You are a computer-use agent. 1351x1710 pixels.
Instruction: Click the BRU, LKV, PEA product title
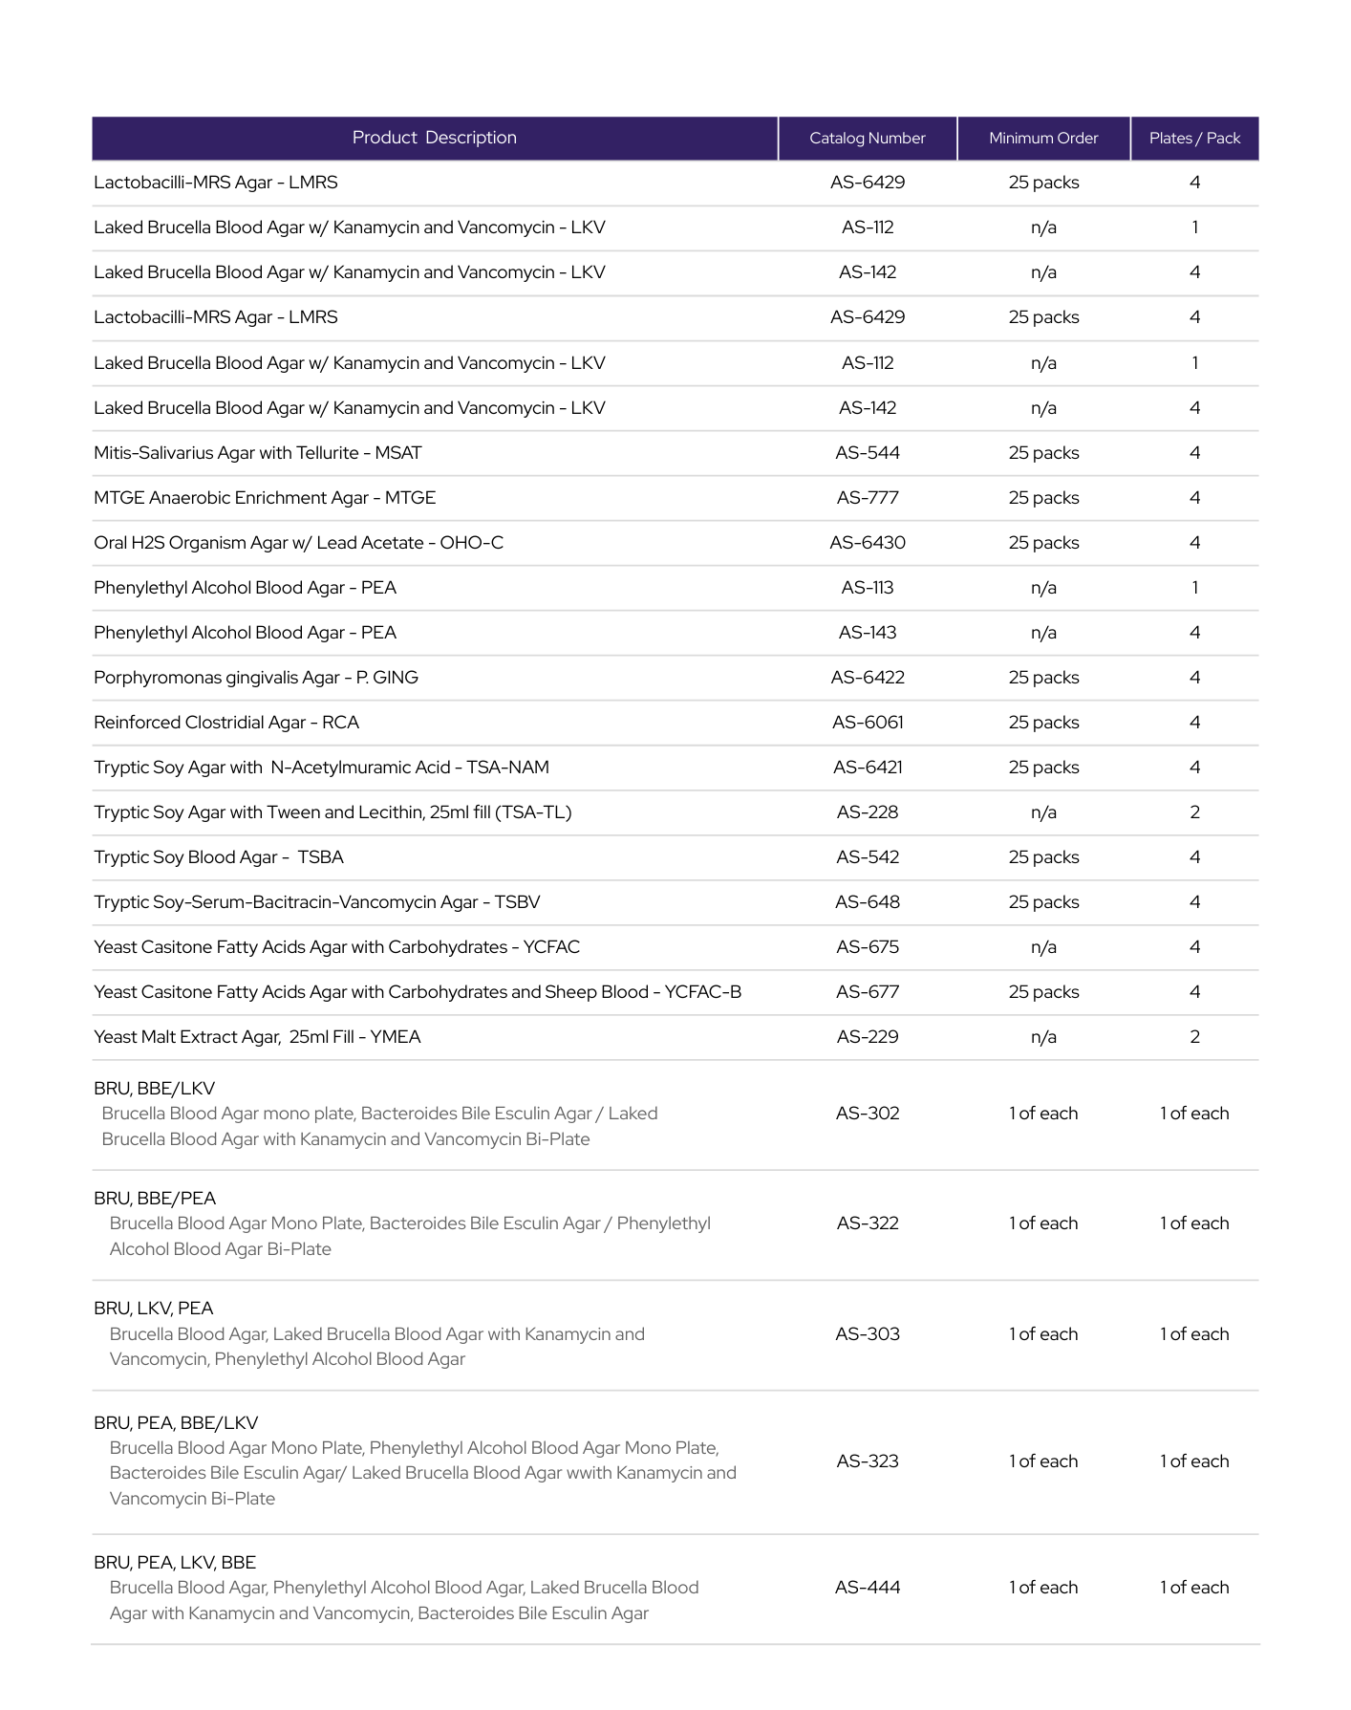pos(154,1309)
